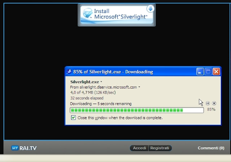Viewport: 231px width, 162px height.
Task: Click the MY RAI.TV logo
Action: pos(24,148)
